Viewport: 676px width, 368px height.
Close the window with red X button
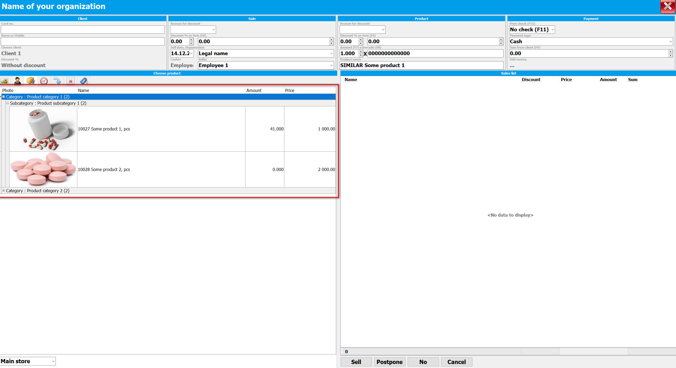[667, 6]
